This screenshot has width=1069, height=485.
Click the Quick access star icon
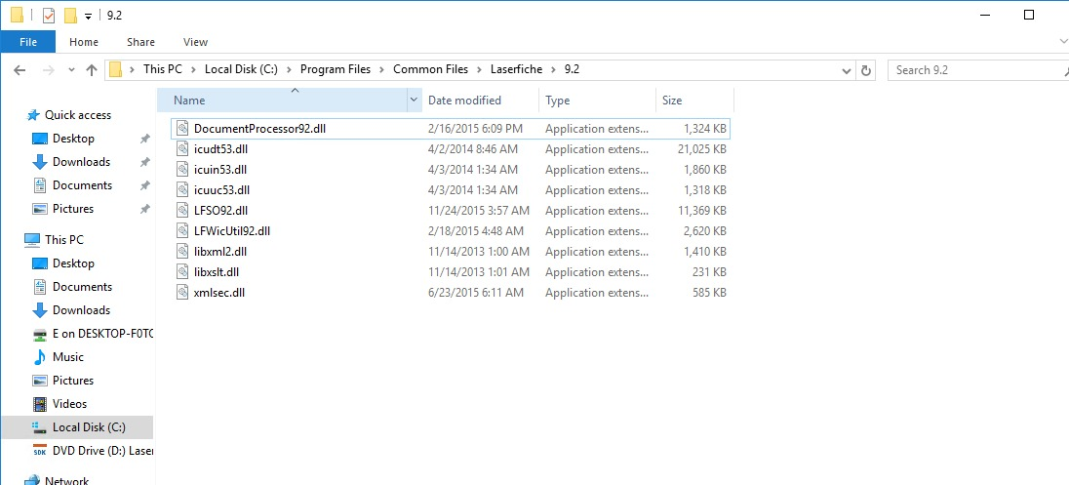click(x=32, y=115)
